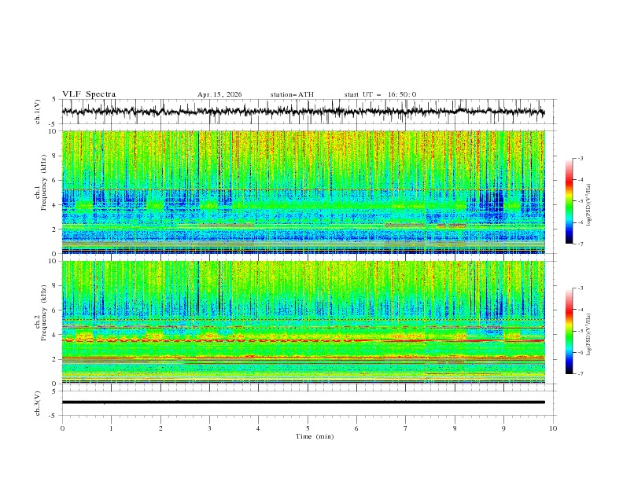Viewport: 623px width, 481px height.
Task: Click the "5" tick on ch.1(V) axis
Action: pyautogui.click(x=55, y=99)
